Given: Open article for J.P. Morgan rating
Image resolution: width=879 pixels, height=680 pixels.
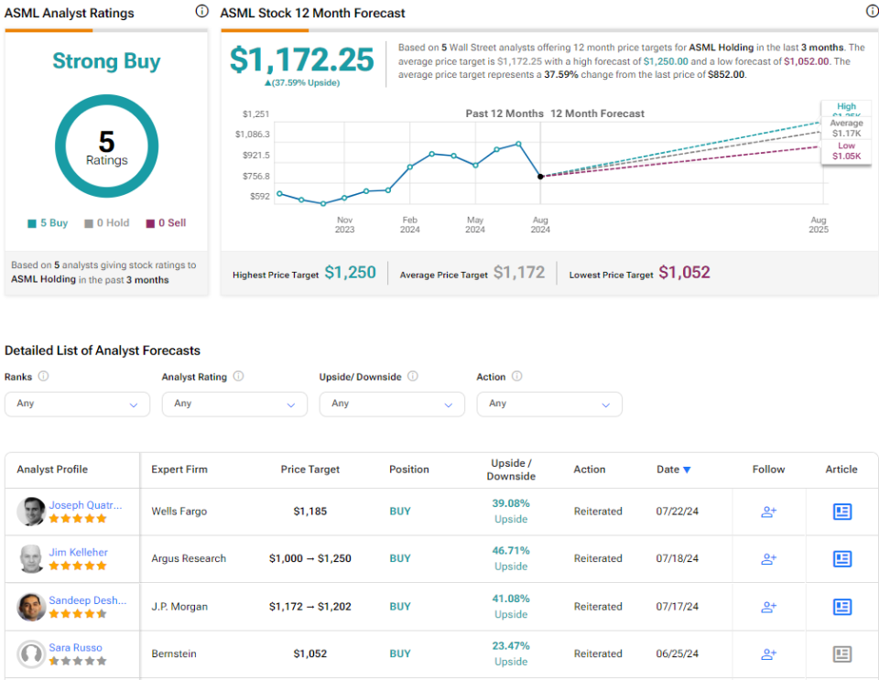Looking at the screenshot, I should (x=842, y=607).
